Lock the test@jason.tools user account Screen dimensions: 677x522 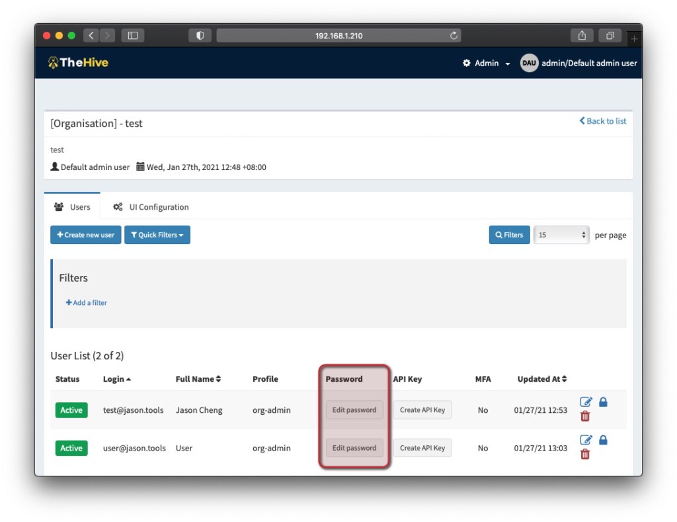(603, 402)
